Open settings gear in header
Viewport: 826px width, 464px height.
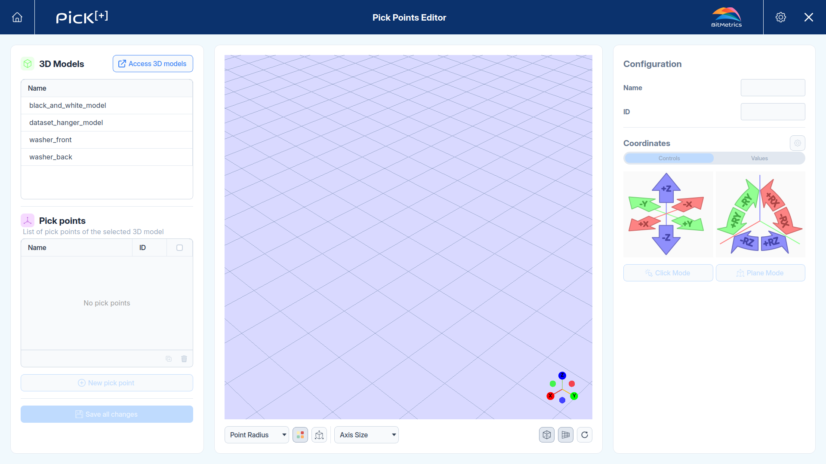[x=781, y=17]
